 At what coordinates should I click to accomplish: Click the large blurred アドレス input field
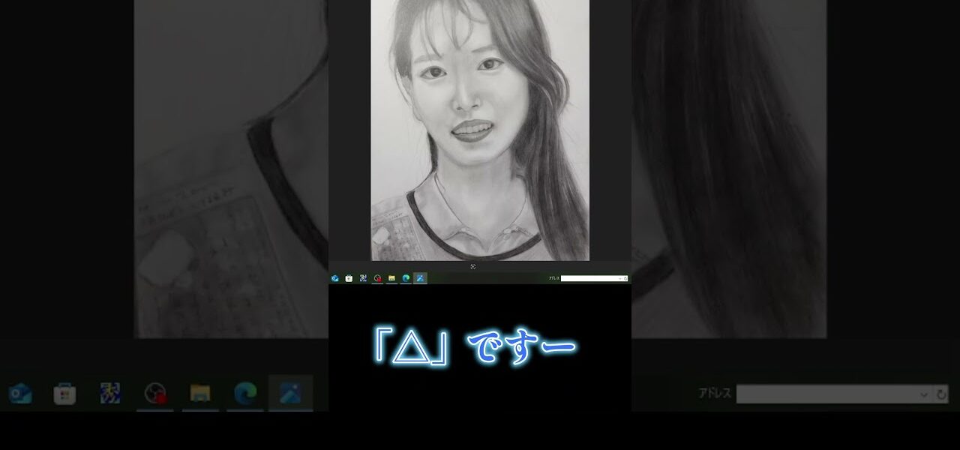[825, 394]
